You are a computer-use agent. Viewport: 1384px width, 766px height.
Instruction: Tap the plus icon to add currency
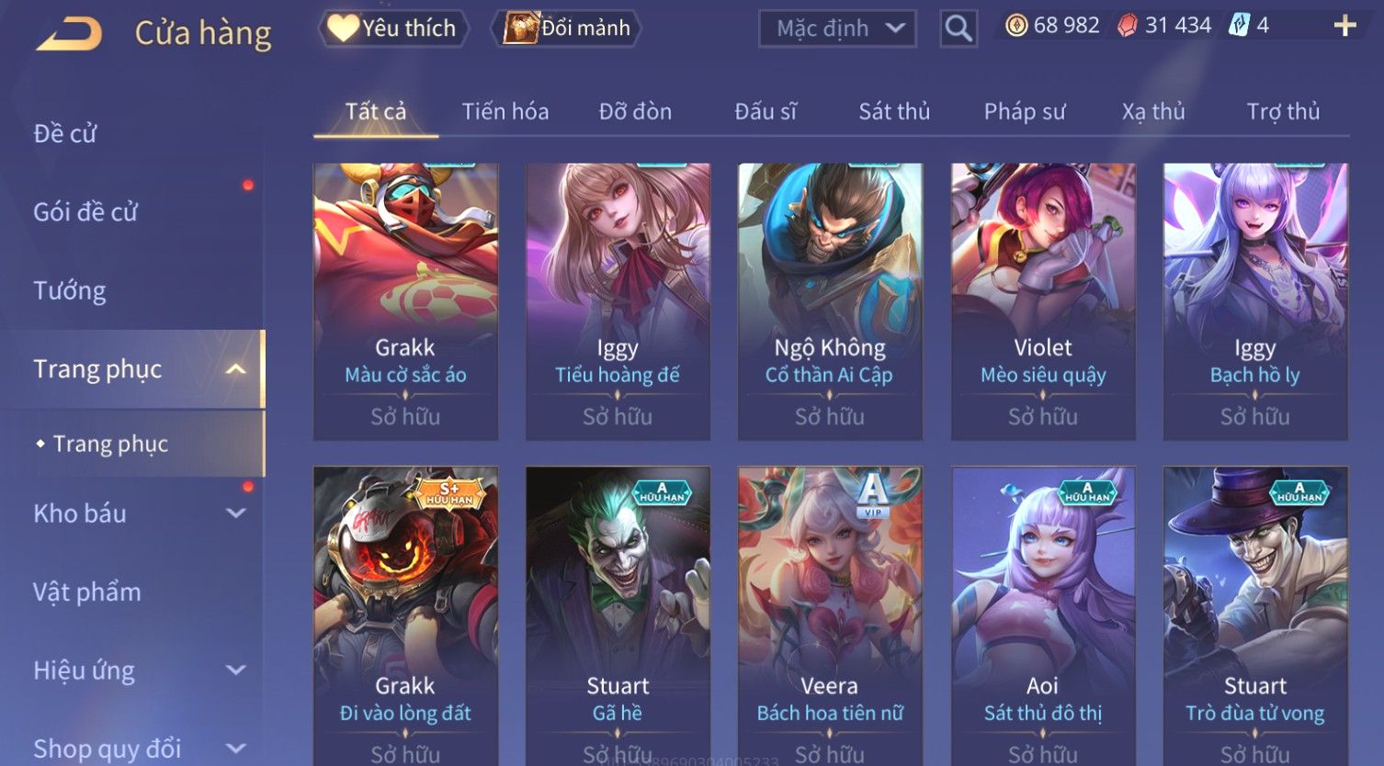1344,26
